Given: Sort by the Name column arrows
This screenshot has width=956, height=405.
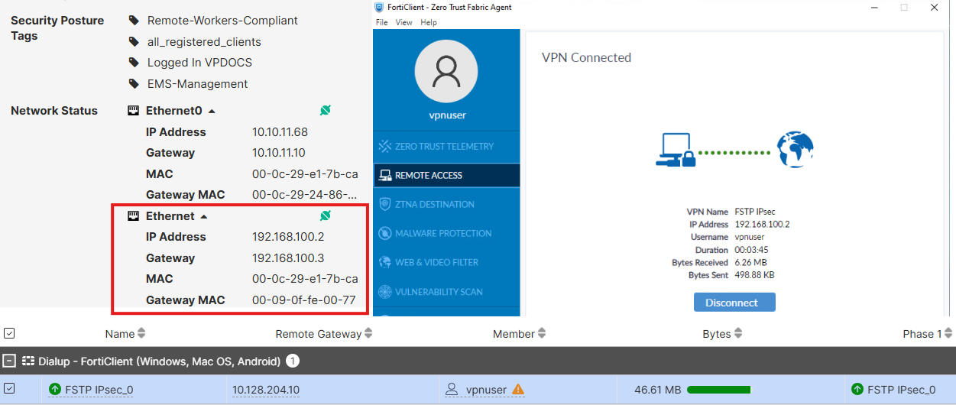Looking at the screenshot, I should coord(141,333).
